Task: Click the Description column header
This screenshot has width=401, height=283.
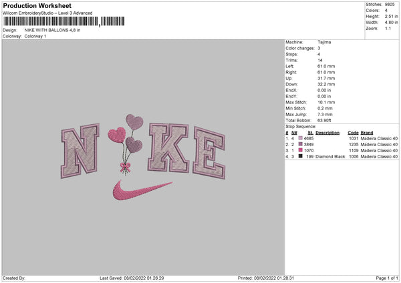Action: 327,132
